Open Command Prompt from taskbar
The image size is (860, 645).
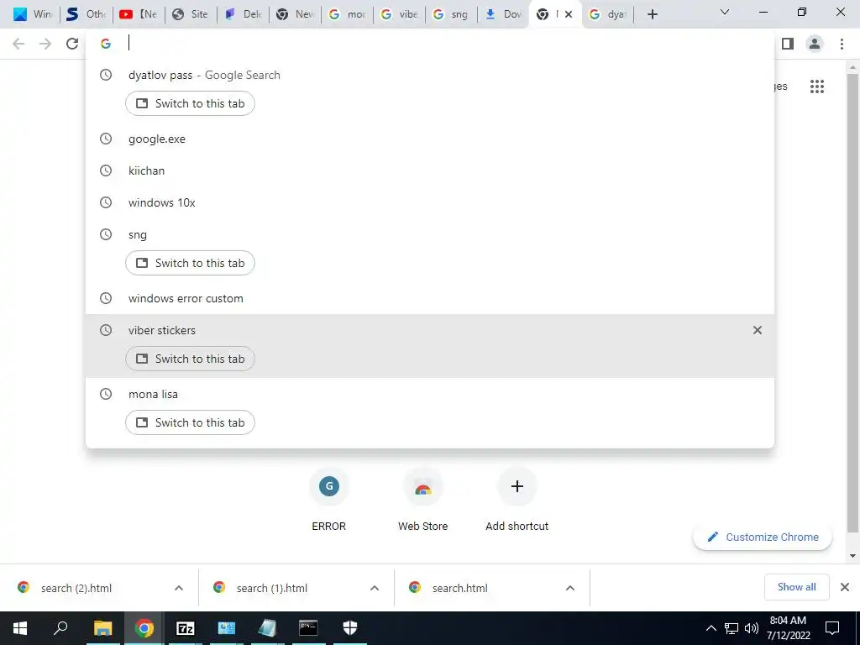[x=308, y=628]
